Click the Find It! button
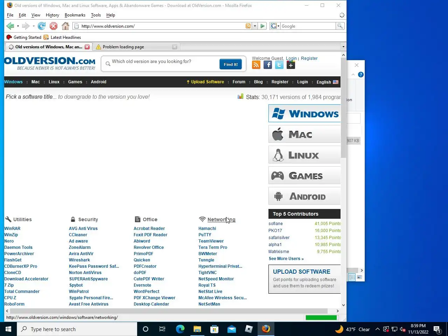 [231, 64]
